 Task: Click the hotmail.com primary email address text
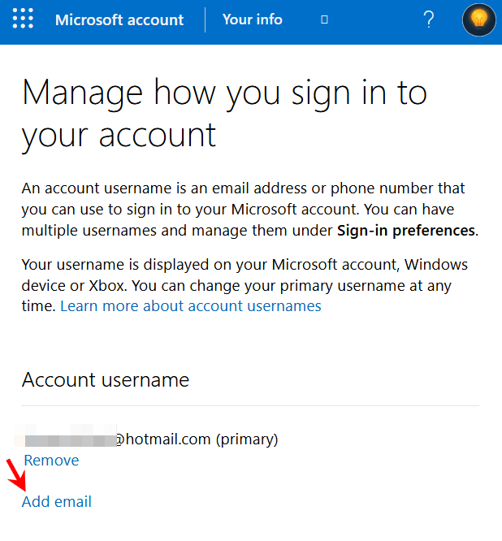tap(146, 439)
